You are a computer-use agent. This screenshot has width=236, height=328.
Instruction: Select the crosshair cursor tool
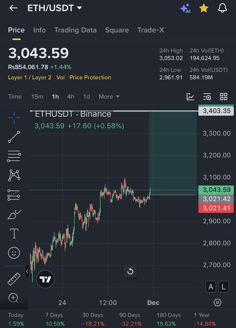point(14,118)
